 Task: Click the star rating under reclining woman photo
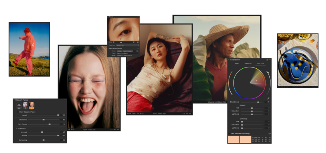pos(187,114)
